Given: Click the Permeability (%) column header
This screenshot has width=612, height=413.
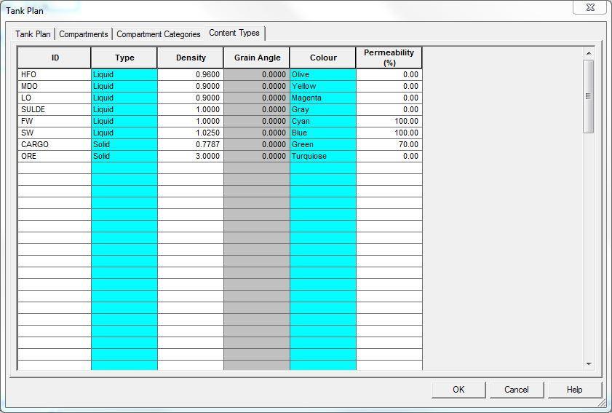Looking at the screenshot, I should [x=389, y=58].
